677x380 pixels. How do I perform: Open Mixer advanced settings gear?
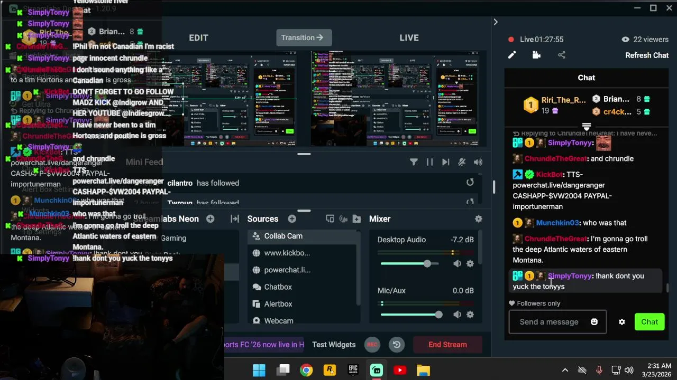pyautogui.click(x=479, y=218)
